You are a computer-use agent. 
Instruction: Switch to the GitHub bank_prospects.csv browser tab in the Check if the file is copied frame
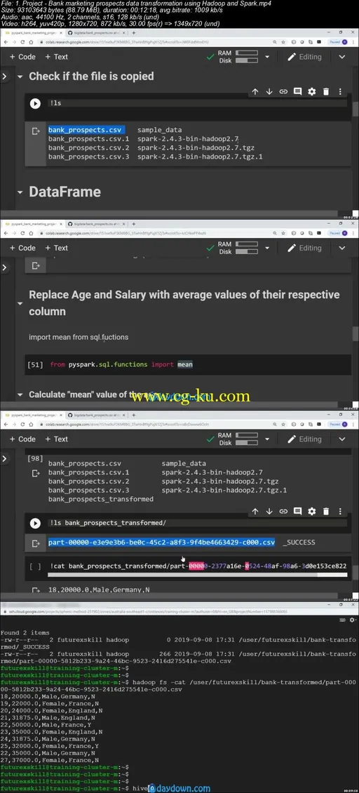[95, 32]
